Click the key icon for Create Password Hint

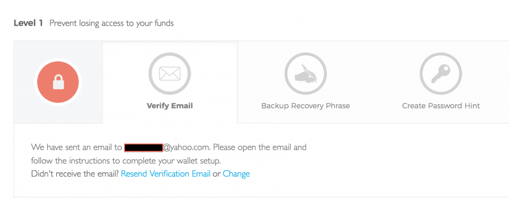point(441,73)
